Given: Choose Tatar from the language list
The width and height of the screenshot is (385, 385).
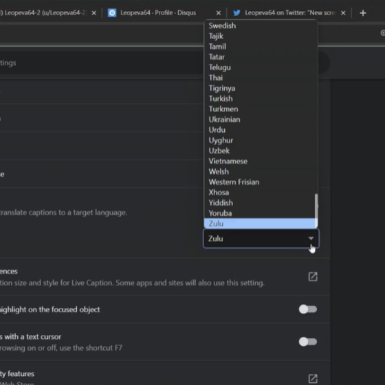Looking at the screenshot, I should tap(260, 57).
